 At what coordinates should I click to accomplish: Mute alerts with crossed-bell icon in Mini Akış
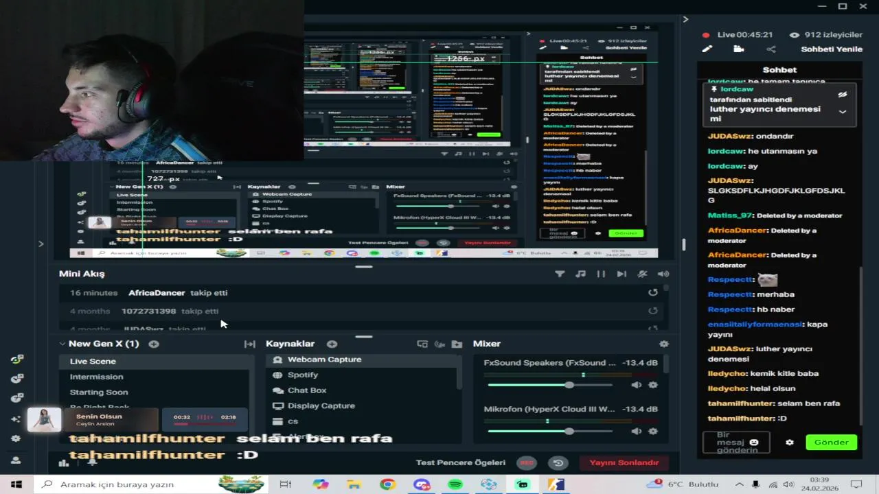[642, 274]
